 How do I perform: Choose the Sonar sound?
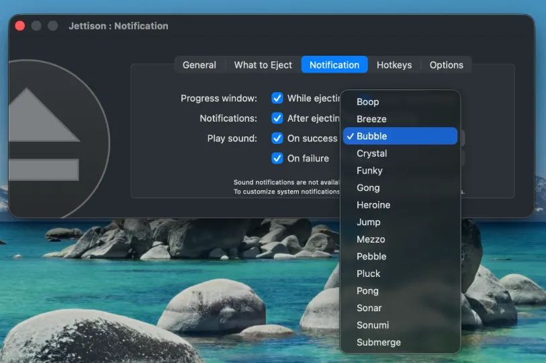(400, 308)
